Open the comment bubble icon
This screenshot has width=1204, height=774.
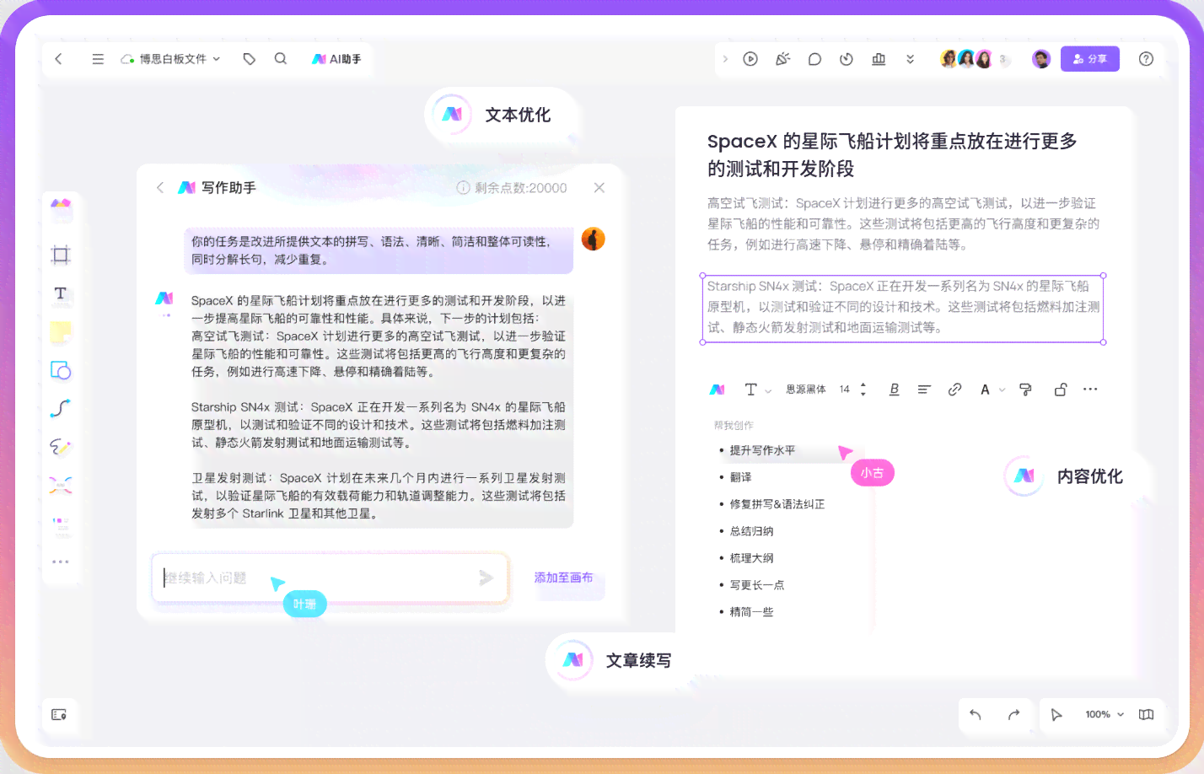(x=814, y=59)
